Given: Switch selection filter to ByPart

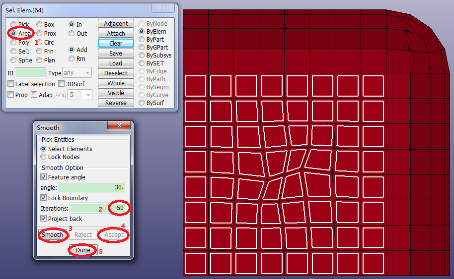Looking at the screenshot, I should (142, 40).
